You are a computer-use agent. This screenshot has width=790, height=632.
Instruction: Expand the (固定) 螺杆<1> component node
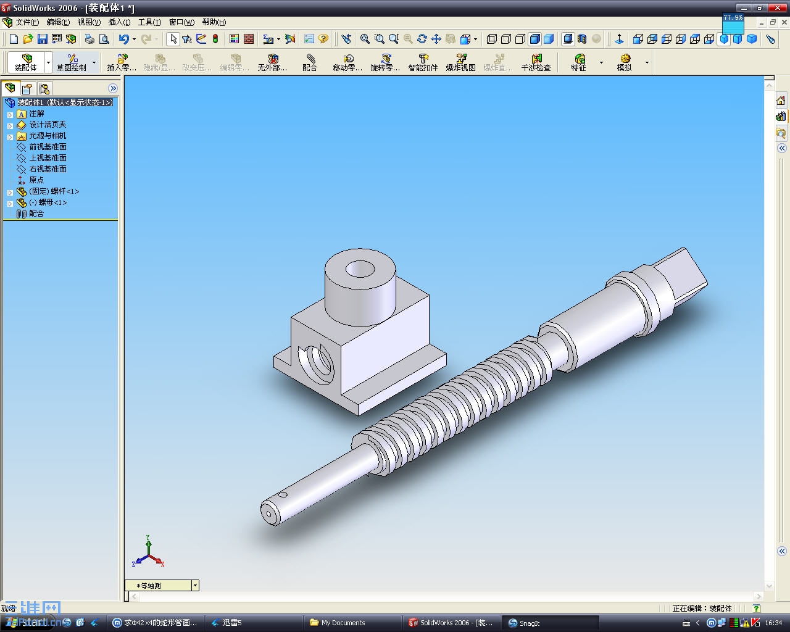pyautogui.click(x=10, y=192)
